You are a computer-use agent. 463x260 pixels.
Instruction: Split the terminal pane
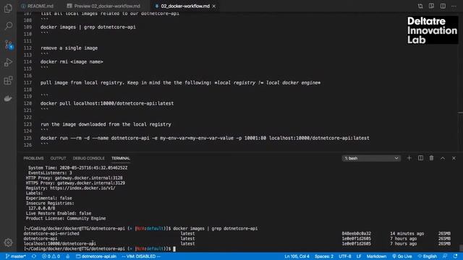tap(420, 158)
